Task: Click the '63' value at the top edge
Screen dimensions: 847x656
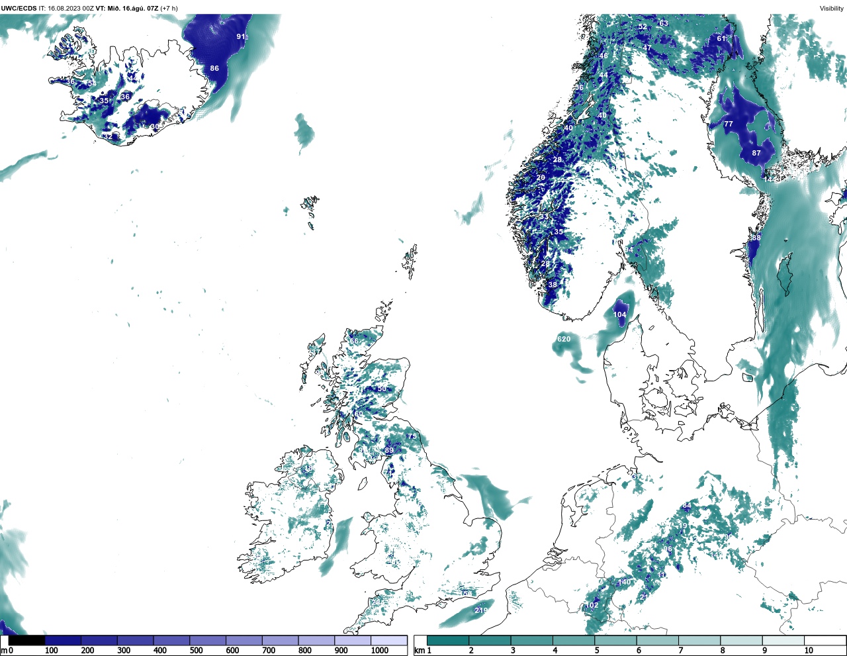Action: tap(664, 23)
